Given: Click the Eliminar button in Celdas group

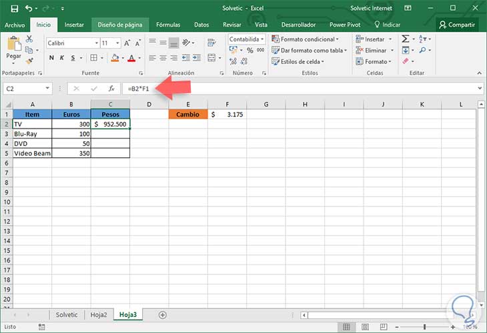Looking at the screenshot, I should pyautogui.click(x=374, y=50).
